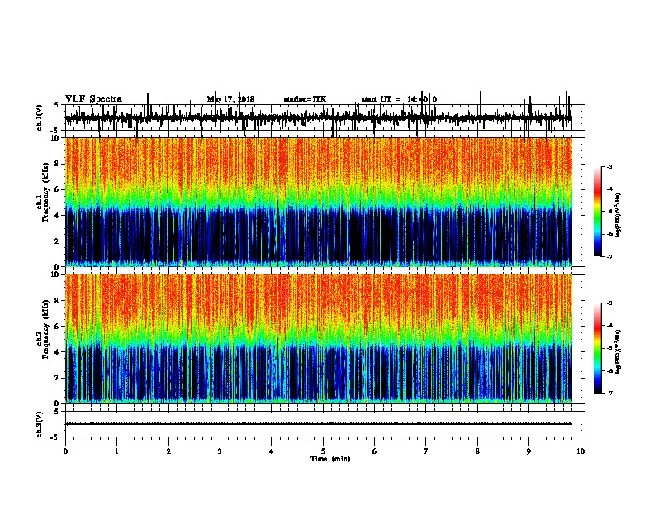654x506 pixels.
Task: Click the "8" kHz tick on ch.1 axis
Action: [x=57, y=164]
